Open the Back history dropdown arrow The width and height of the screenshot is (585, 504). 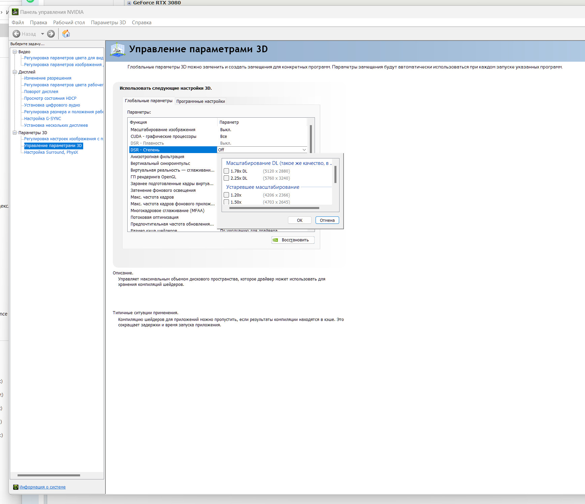[x=42, y=34]
